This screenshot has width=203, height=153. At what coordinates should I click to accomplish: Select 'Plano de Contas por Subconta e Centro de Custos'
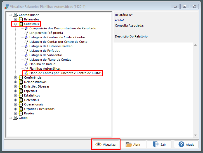(65, 73)
